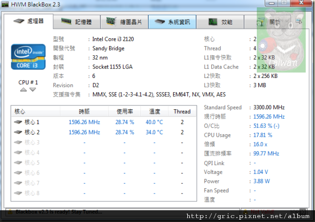Click the 3300.00 MHz Standard Speed value
Image resolution: width=315 pixels, height=222 pixels.
click(x=269, y=107)
